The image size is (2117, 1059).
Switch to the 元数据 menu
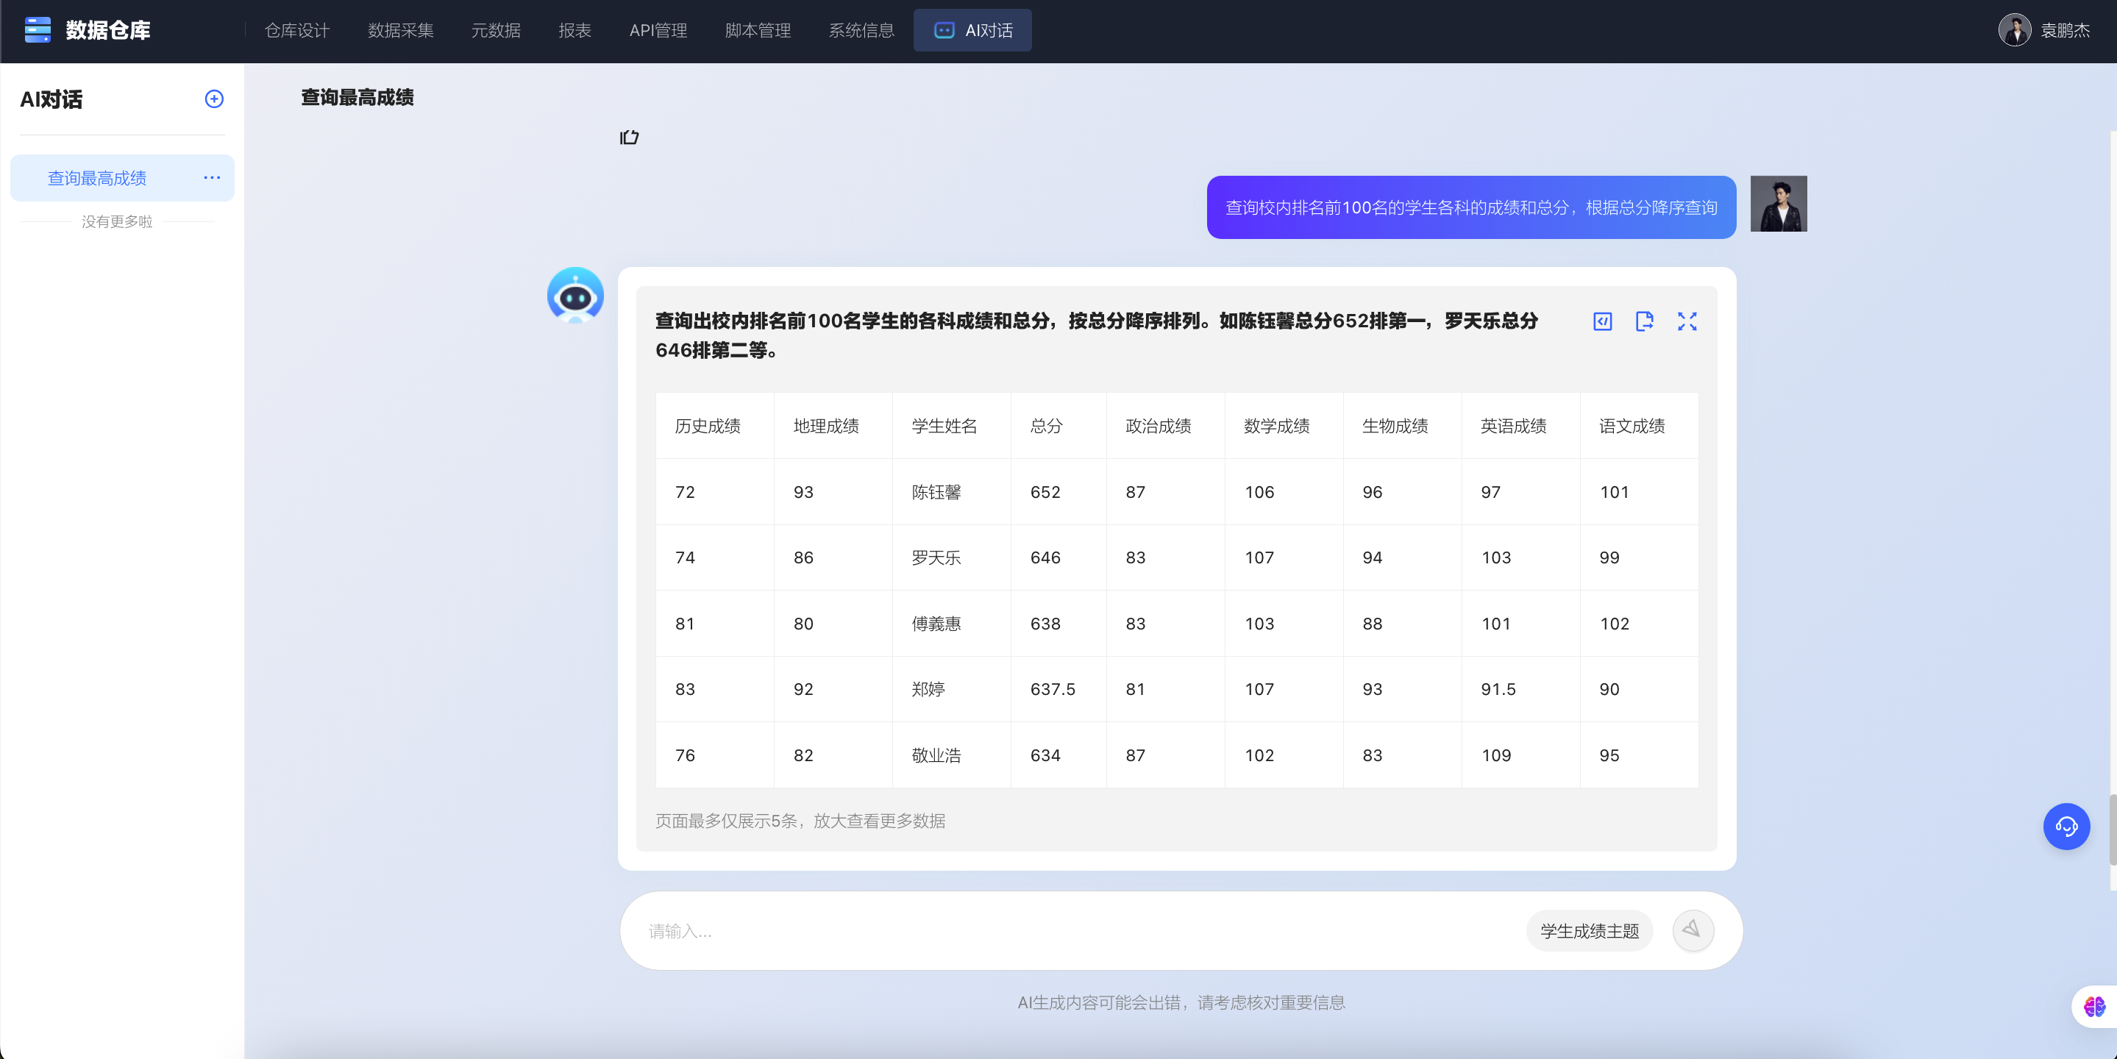[x=496, y=30]
